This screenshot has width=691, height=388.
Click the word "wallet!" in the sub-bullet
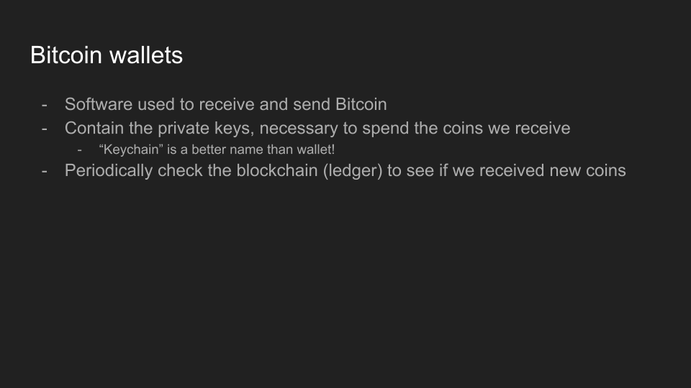[316, 150]
